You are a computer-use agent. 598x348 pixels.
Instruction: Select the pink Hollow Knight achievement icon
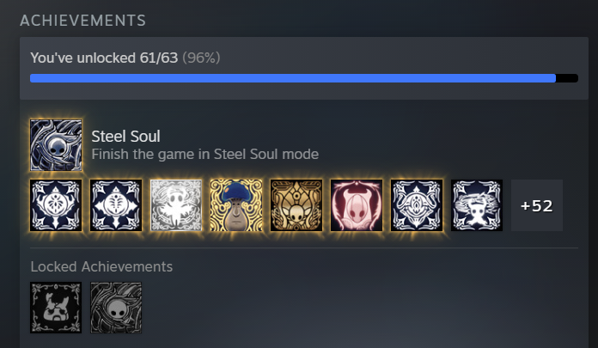coord(357,205)
